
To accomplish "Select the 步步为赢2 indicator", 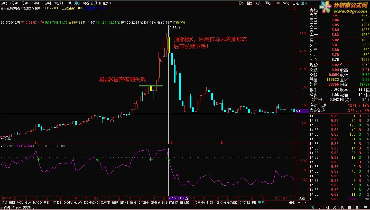I will (x=230, y=203).
